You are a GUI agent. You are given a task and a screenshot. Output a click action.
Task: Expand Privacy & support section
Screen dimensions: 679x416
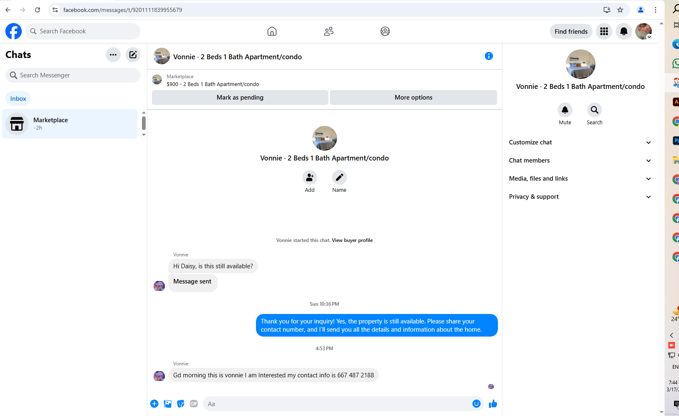pos(580,197)
